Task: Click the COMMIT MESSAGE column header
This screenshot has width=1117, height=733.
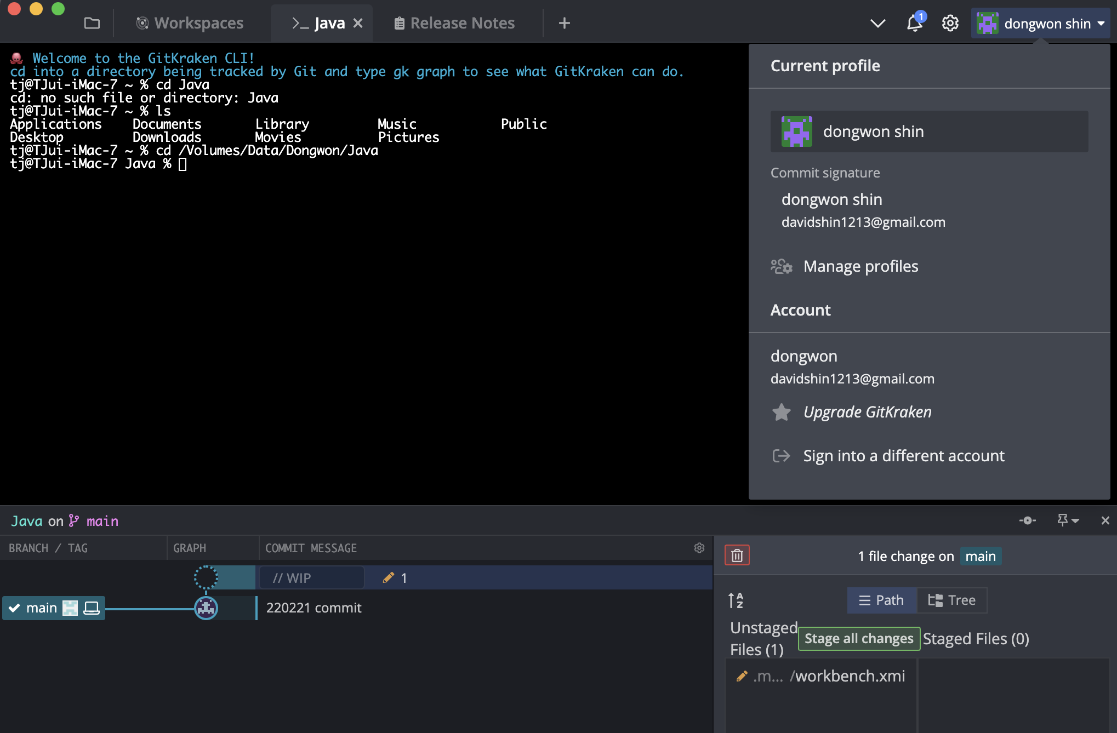Action: click(311, 548)
